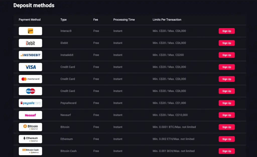The width and height of the screenshot is (257, 157).
Task: Click Sign Up for Interac deposits
Action: (x=226, y=31)
